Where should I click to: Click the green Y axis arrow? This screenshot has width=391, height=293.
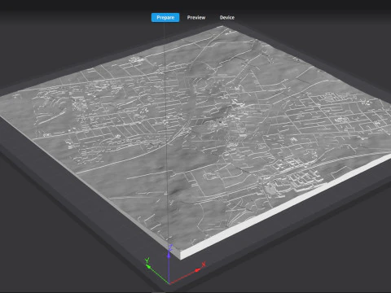click(x=148, y=267)
